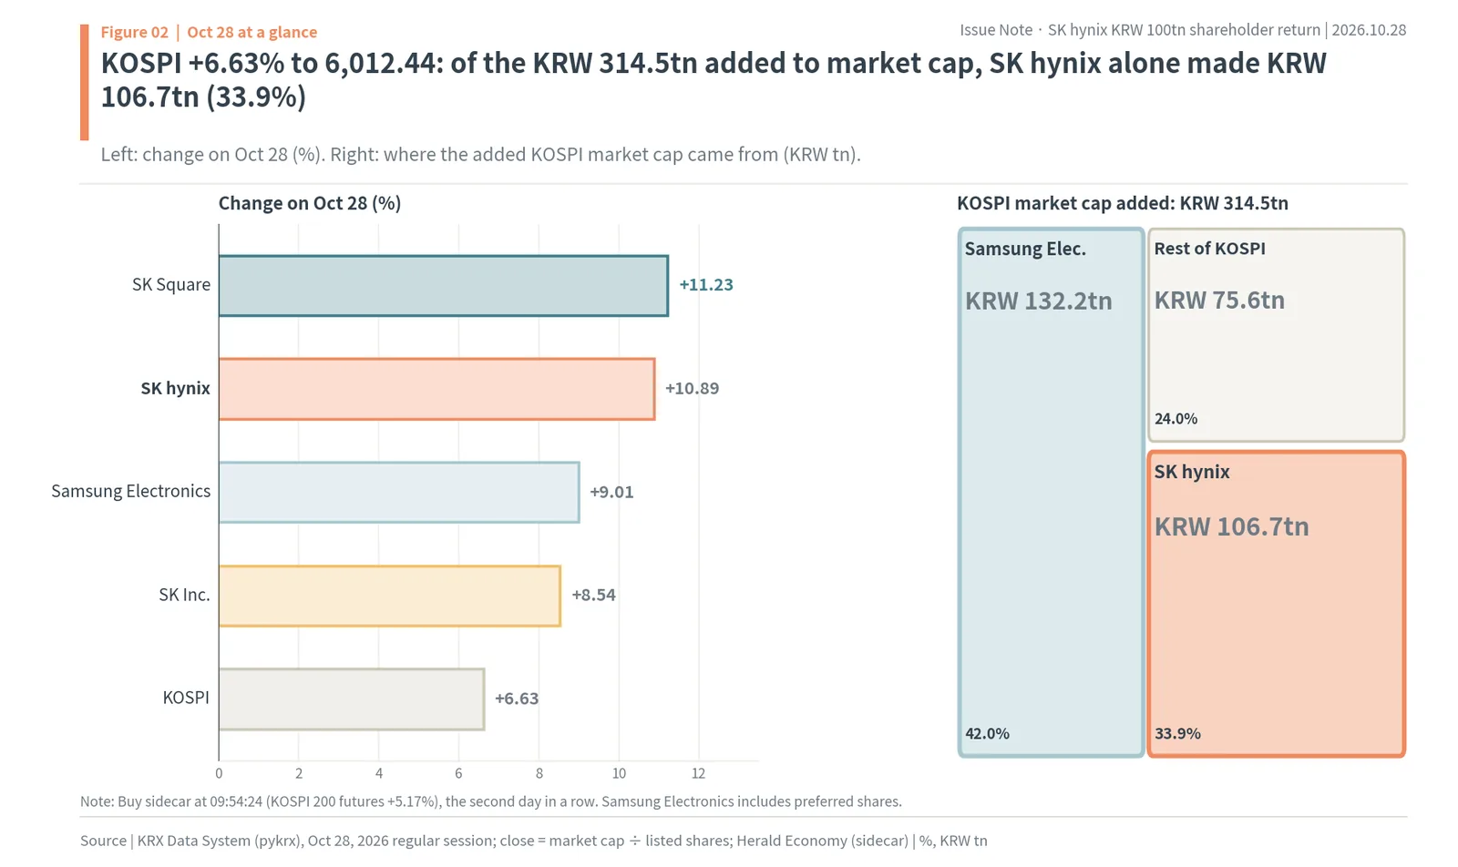Click the +8.54 value label
Image resolution: width=1458 pixels, height=867 pixels.
coord(593,596)
